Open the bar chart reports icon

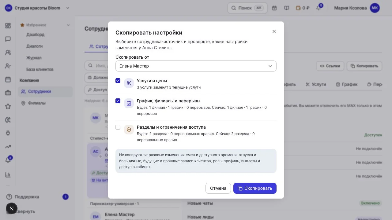8,175
